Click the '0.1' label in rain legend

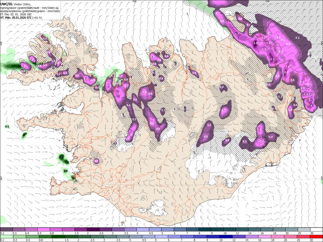[x=2, y=240]
